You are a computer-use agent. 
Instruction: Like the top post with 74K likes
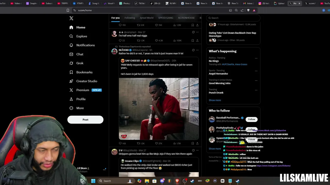(159, 25)
